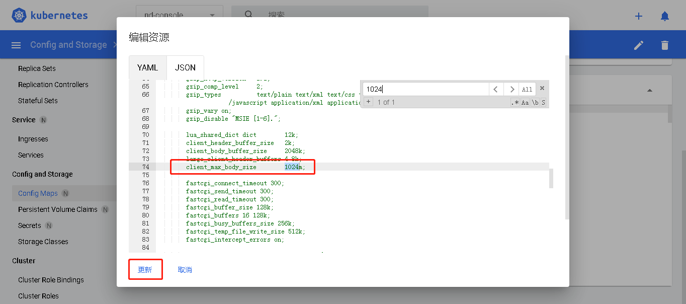Viewport: 686px width, 304px height.
Task: Switch to the JSON tab
Action: pos(185,67)
